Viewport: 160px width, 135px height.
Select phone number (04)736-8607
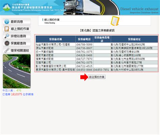(84, 48)
